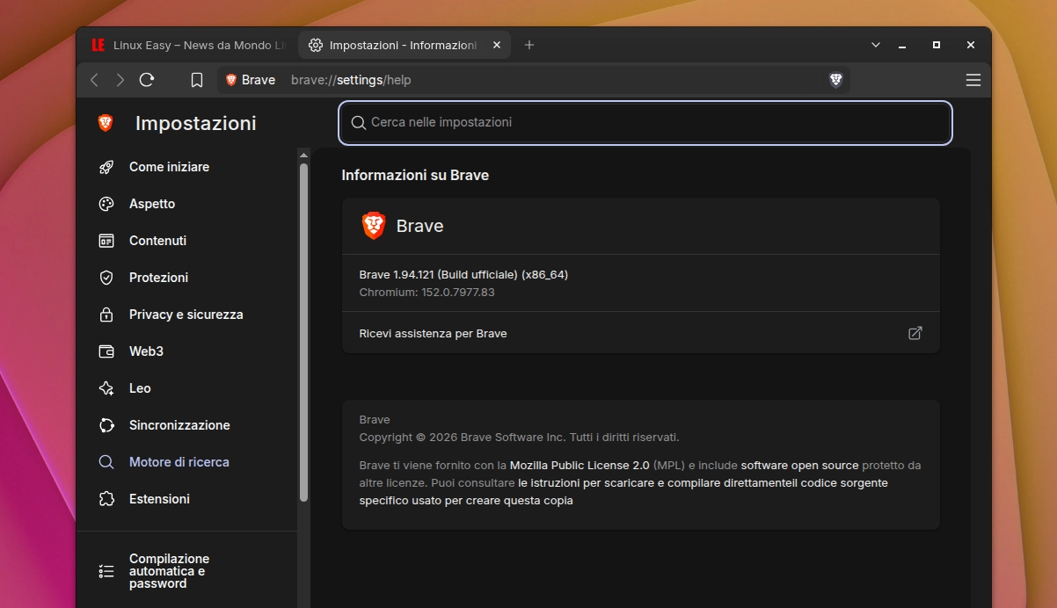Open Ricevi assistenza per Brave
This screenshot has height=608, width=1057.
(x=641, y=333)
